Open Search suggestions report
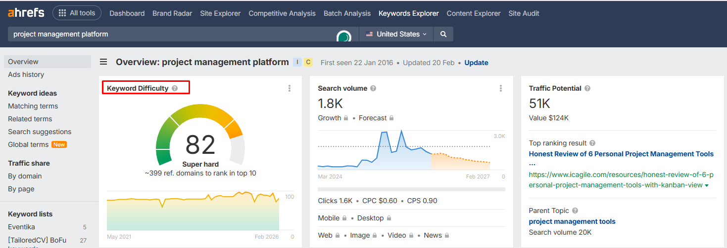This screenshot has height=248, width=727. pyautogui.click(x=40, y=132)
